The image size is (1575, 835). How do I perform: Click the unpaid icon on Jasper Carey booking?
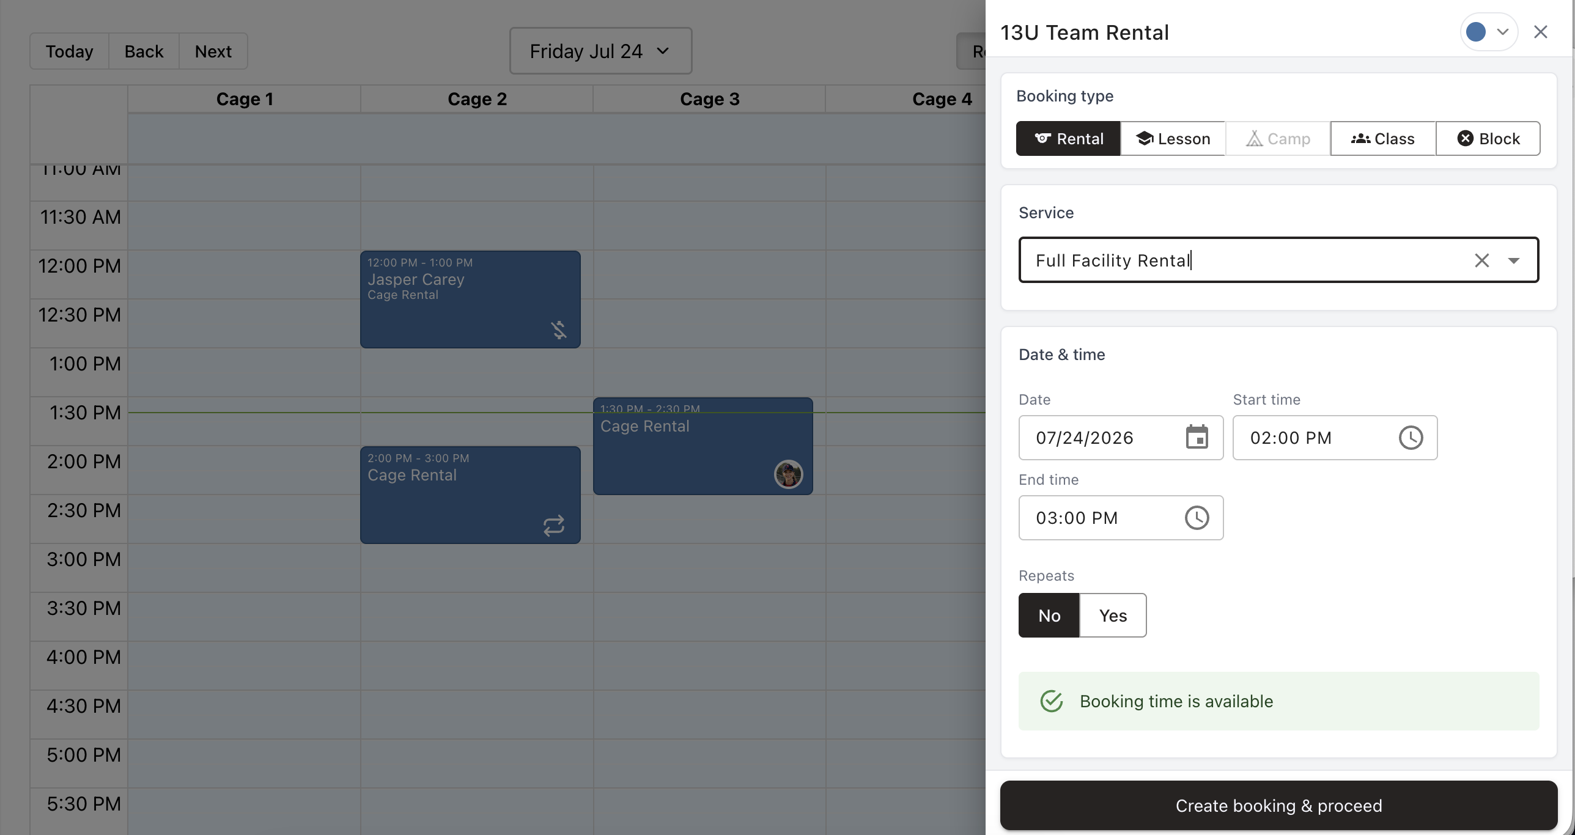coord(558,330)
